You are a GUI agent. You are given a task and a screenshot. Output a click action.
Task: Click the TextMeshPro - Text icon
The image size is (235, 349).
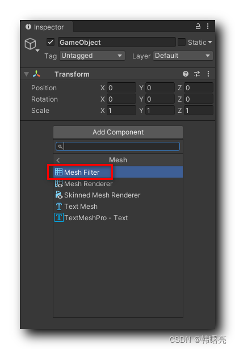pyautogui.click(x=59, y=217)
